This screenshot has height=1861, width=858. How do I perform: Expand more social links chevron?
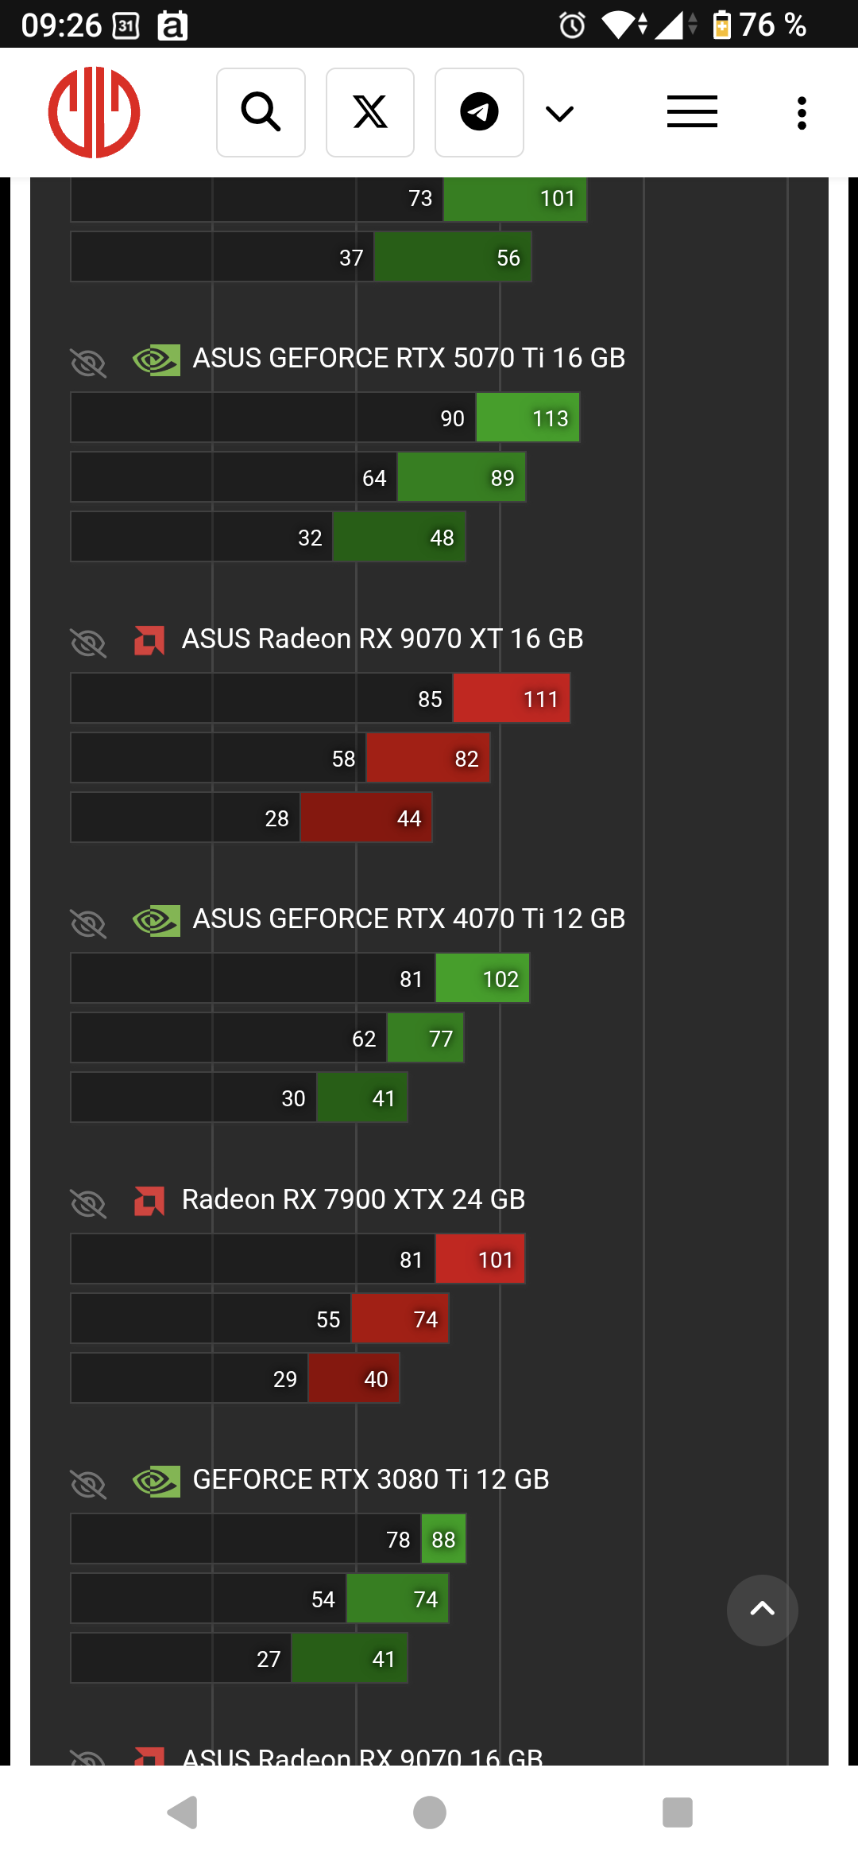[x=560, y=114]
